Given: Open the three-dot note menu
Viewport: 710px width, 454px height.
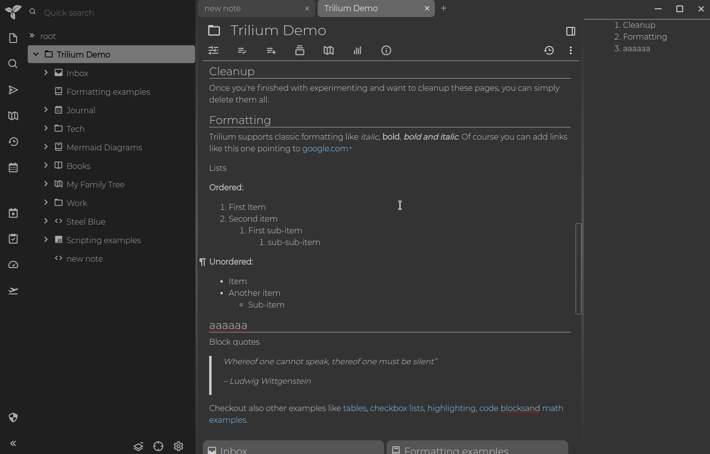Looking at the screenshot, I should click(x=570, y=50).
